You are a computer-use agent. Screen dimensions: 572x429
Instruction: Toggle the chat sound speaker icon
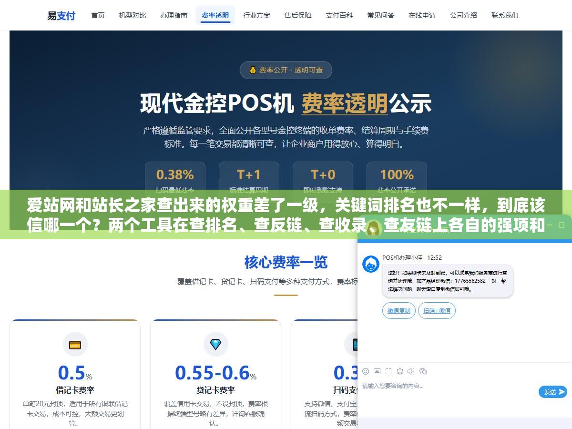tap(411, 371)
